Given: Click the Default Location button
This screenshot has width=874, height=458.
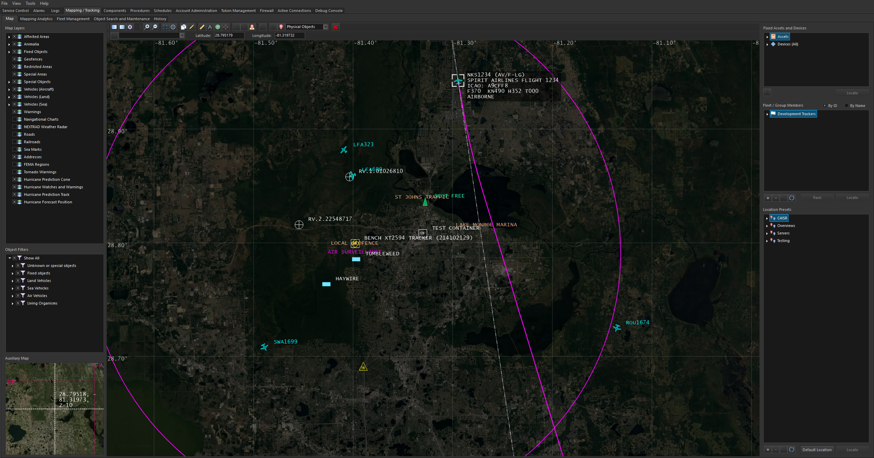Looking at the screenshot, I should tap(817, 450).
